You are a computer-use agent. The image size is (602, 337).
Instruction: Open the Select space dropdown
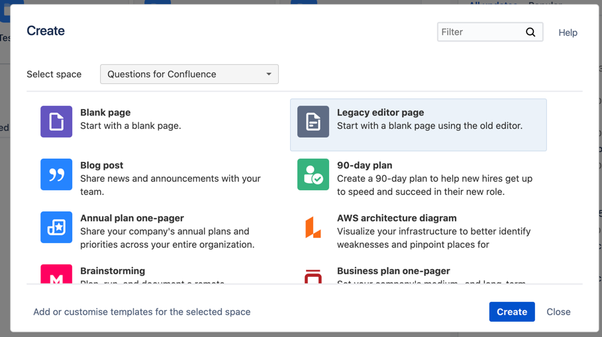tap(189, 74)
